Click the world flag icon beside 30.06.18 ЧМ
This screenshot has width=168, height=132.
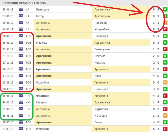coord(21,96)
